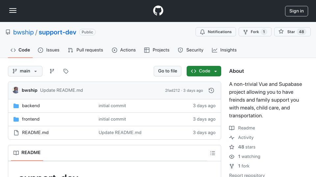This screenshot has width=316, height=177.
Task: Expand the green Code dropdown
Action: click(204, 71)
